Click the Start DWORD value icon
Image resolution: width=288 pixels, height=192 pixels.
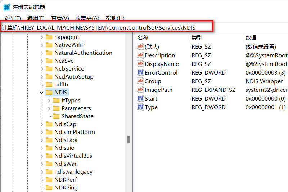click(x=140, y=98)
